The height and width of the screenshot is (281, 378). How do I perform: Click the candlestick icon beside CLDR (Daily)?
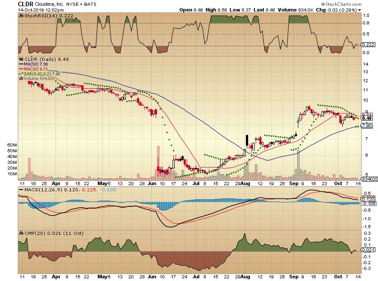[x=20, y=58]
